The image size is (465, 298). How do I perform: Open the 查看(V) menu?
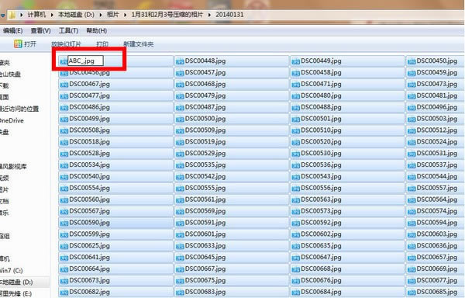(x=40, y=30)
